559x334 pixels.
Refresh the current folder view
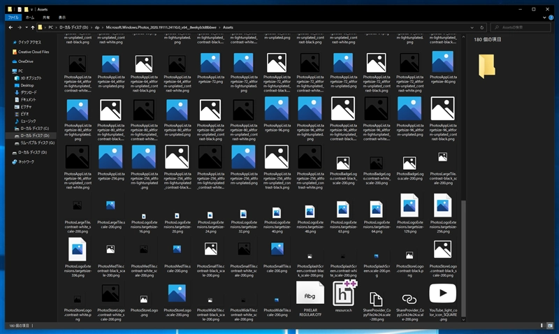(481, 27)
